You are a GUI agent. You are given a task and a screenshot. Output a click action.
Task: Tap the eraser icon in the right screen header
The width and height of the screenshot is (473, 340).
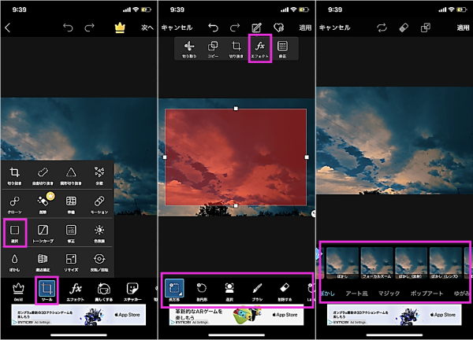click(x=404, y=28)
